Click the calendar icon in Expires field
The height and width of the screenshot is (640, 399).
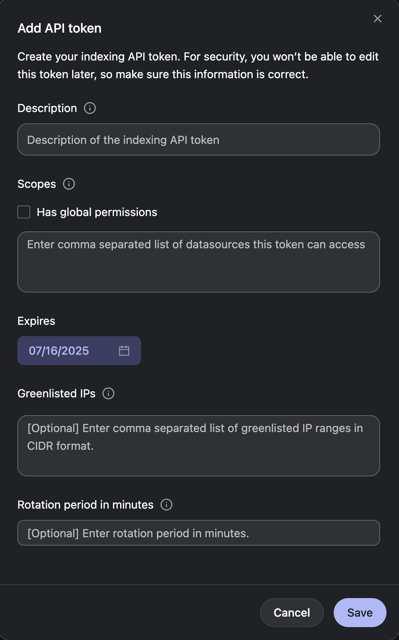pyautogui.click(x=124, y=351)
